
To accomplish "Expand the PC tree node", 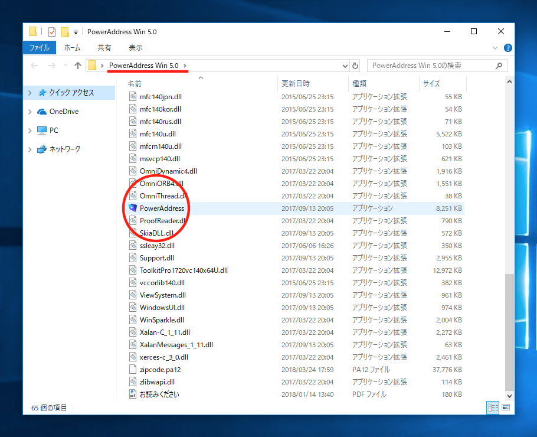I will coord(30,131).
